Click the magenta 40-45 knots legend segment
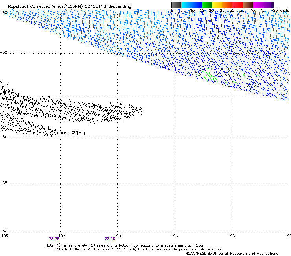Viewport: 291px width, 256px height. [x=258, y=5]
